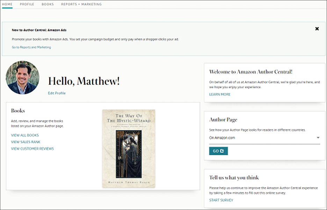Viewport: 327px width, 210px height.
Task: Click the external-link icon on the GO button
Action: [x=223, y=151]
